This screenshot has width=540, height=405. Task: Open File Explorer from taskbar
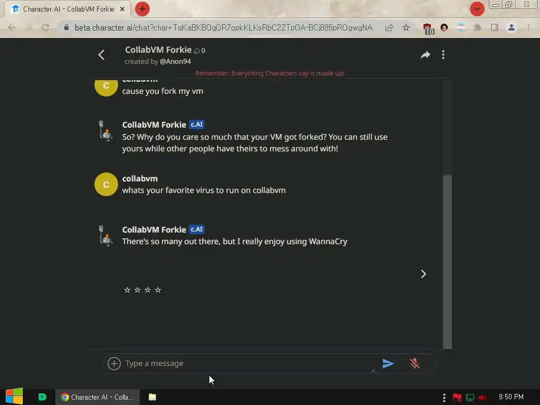[152, 397]
